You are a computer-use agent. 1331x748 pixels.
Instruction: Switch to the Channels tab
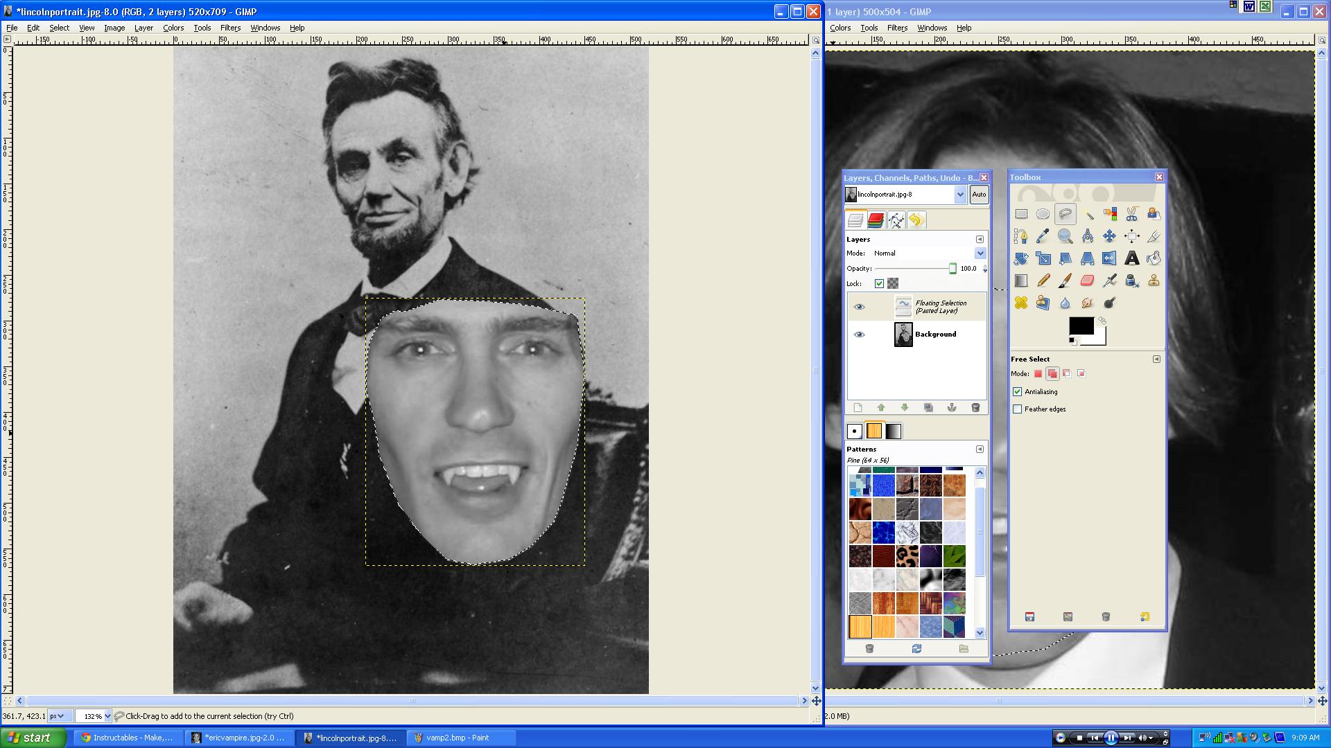point(876,220)
